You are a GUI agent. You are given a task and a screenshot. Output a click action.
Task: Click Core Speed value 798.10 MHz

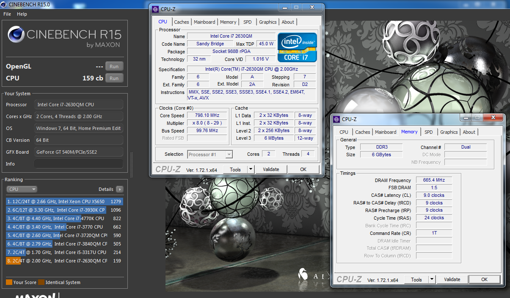tap(206, 116)
